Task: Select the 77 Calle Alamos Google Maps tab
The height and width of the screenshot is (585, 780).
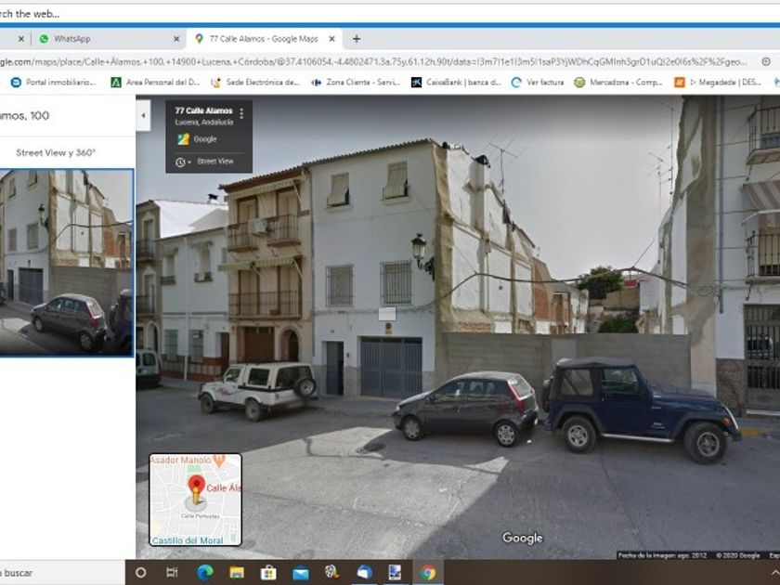Action: 263,39
